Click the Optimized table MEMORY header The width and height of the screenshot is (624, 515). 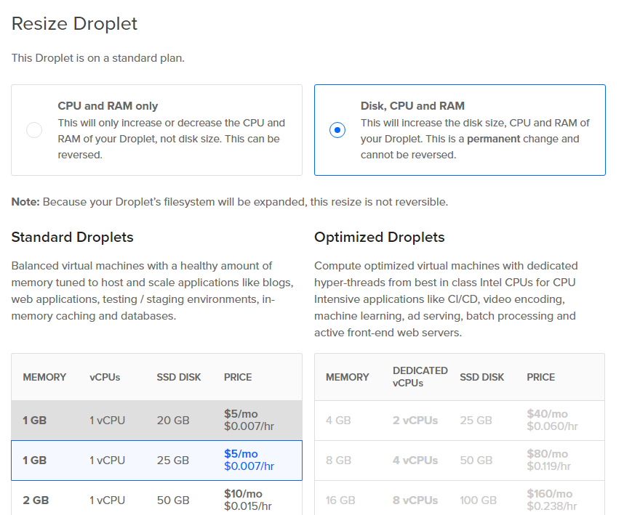pyautogui.click(x=348, y=377)
